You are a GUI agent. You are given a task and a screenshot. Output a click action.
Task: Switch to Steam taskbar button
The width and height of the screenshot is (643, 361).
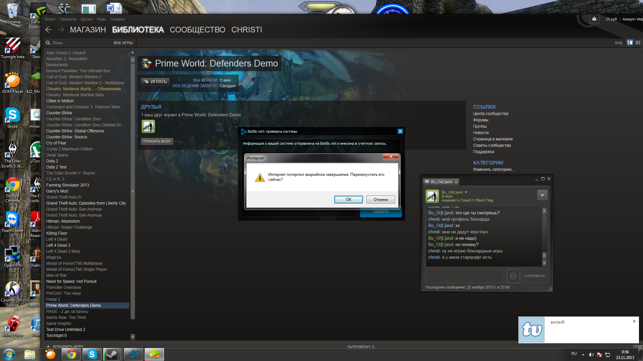[x=113, y=354]
